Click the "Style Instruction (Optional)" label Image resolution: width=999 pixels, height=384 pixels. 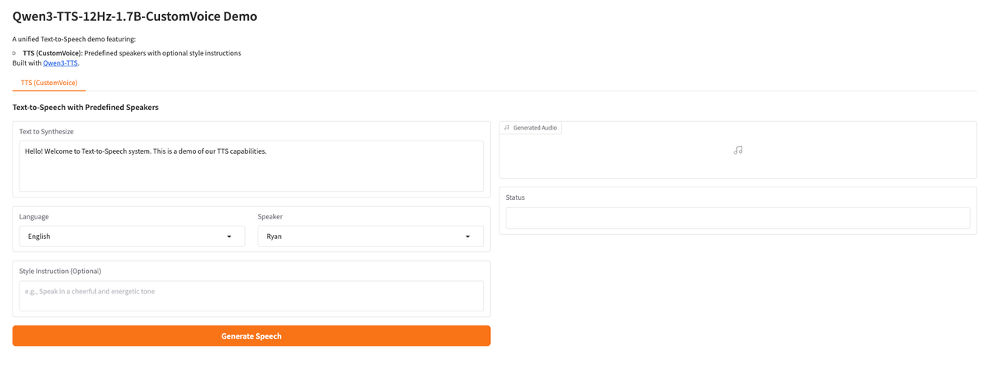click(x=60, y=271)
